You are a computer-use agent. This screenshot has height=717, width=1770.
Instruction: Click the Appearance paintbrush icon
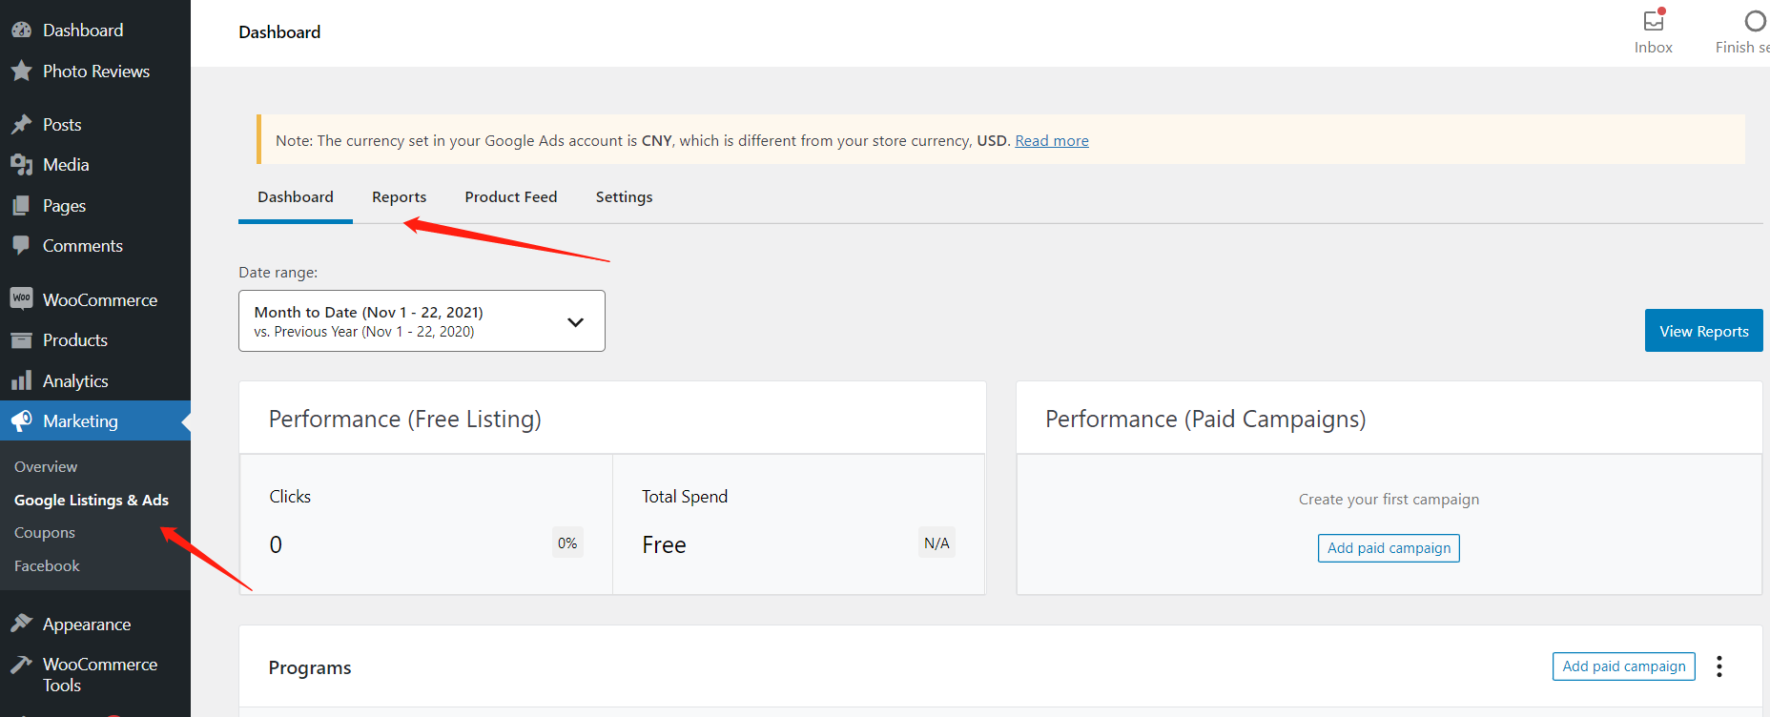click(21, 624)
